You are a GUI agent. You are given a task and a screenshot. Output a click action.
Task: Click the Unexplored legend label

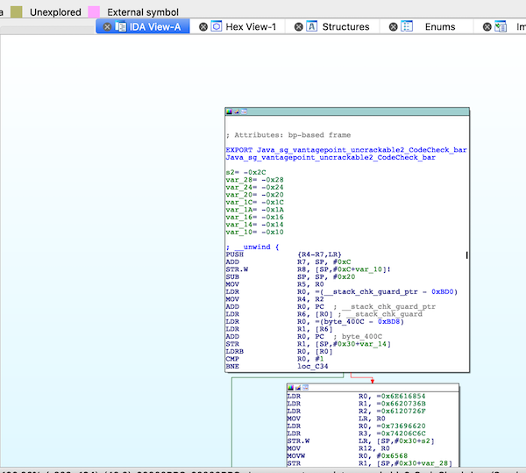55,12
